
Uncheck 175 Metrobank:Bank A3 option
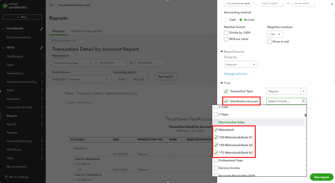coord(216,153)
